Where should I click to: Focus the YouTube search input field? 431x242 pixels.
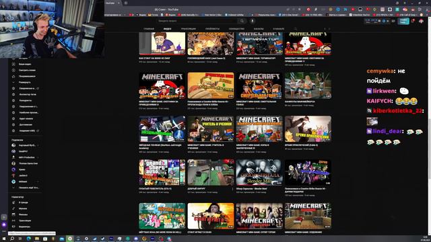197,21
